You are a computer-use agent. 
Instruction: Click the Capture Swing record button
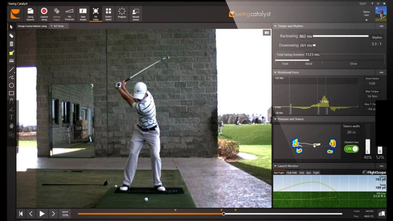click(44, 14)
